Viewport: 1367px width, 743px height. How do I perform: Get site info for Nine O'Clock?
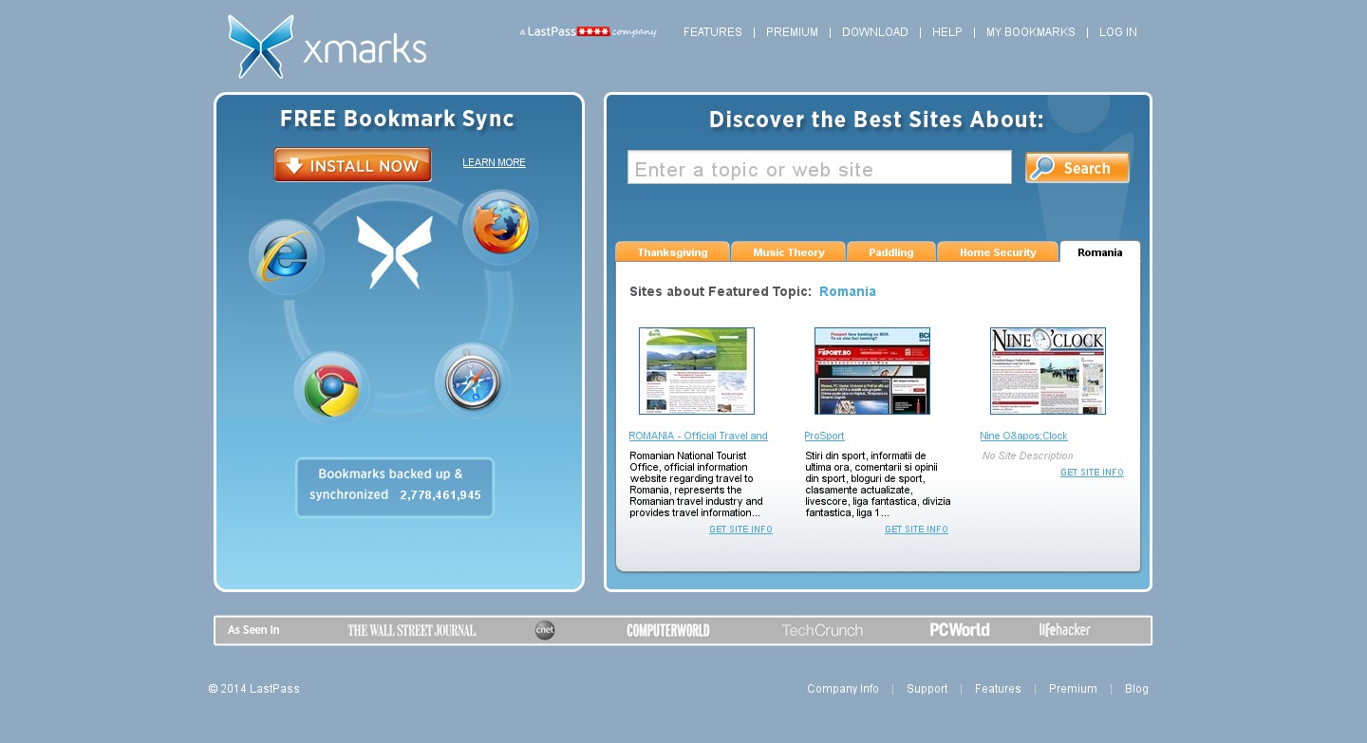pos(1092,473)
